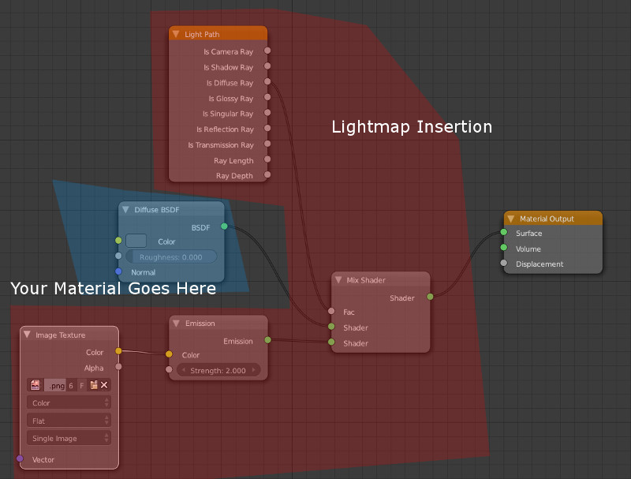Image resolution: width=631 pixels, height=479 pixels.
Task: Click the Is Transmission Ray output socket
Action: 267,144
